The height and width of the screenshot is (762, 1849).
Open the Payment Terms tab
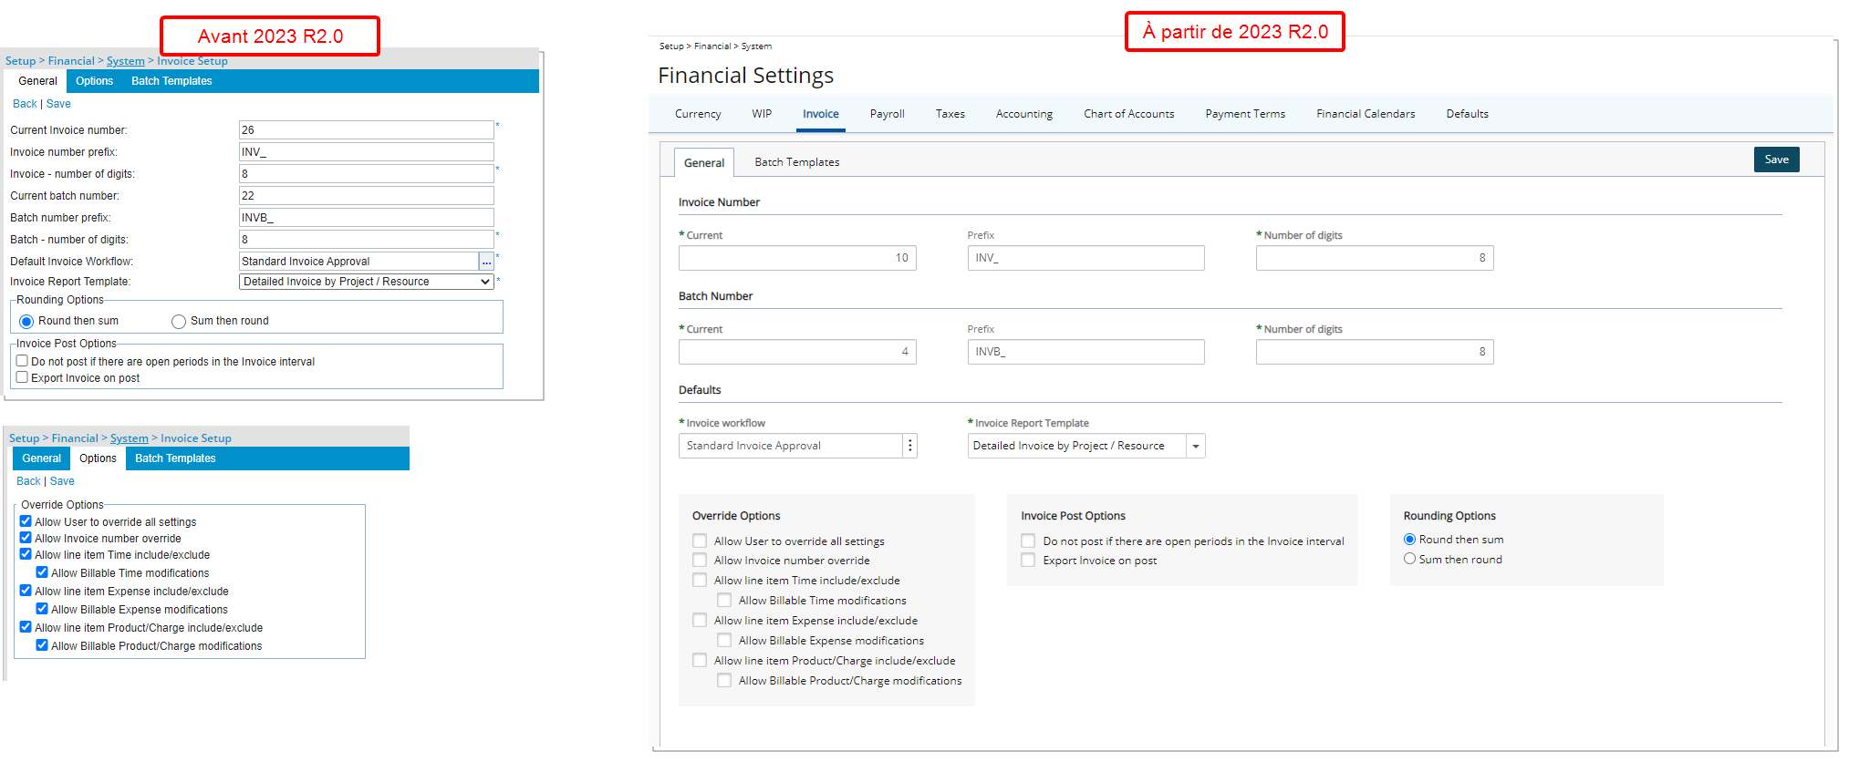tap(1245, 114)
